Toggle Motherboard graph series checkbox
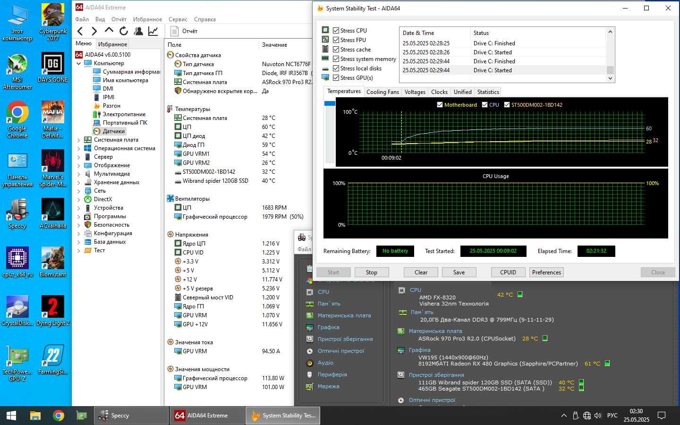The height and width of the screenshot is (425, 680). click(x=440, y=105)
